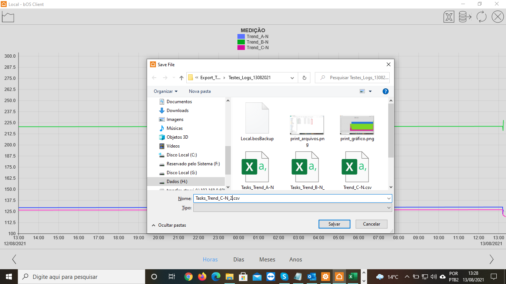Select Downloads in the folder tree
This screenshot has height=284, width=506.
pos(177,111)
